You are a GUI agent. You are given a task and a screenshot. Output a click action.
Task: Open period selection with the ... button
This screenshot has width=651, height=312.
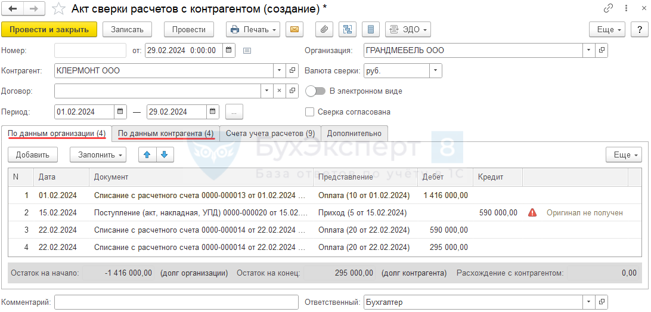coord(234,112)
